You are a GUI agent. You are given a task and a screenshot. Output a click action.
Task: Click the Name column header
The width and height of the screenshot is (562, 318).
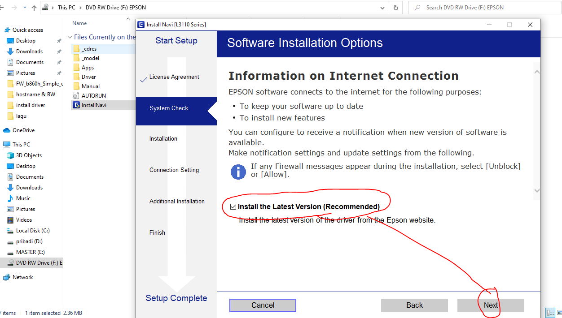point(79,23)
